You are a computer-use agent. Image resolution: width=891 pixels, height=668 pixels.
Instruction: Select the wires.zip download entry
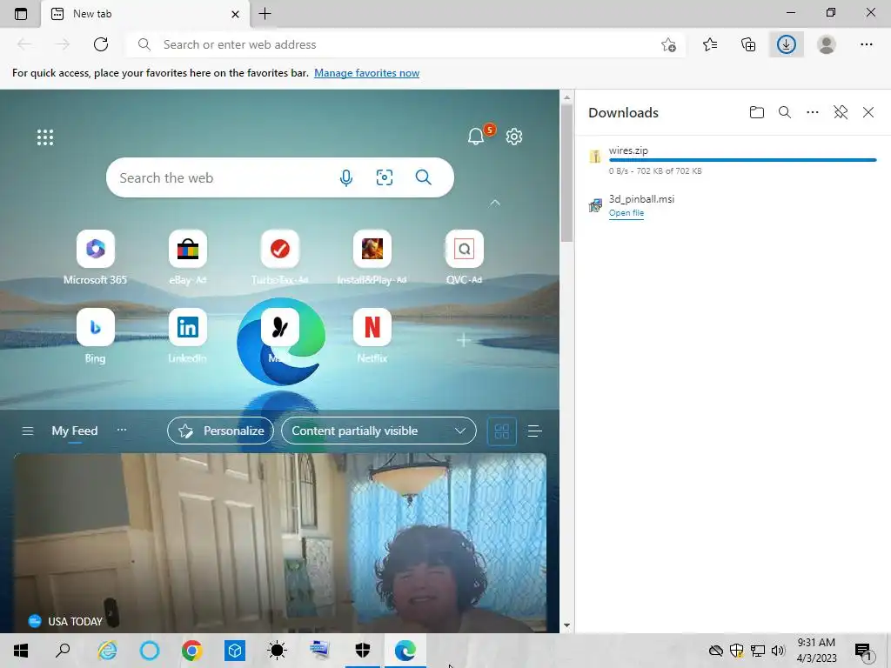click(x=733, y=160)
